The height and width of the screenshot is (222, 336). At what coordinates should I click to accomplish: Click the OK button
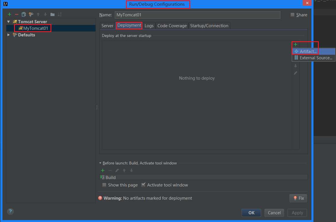pos(251,213)
